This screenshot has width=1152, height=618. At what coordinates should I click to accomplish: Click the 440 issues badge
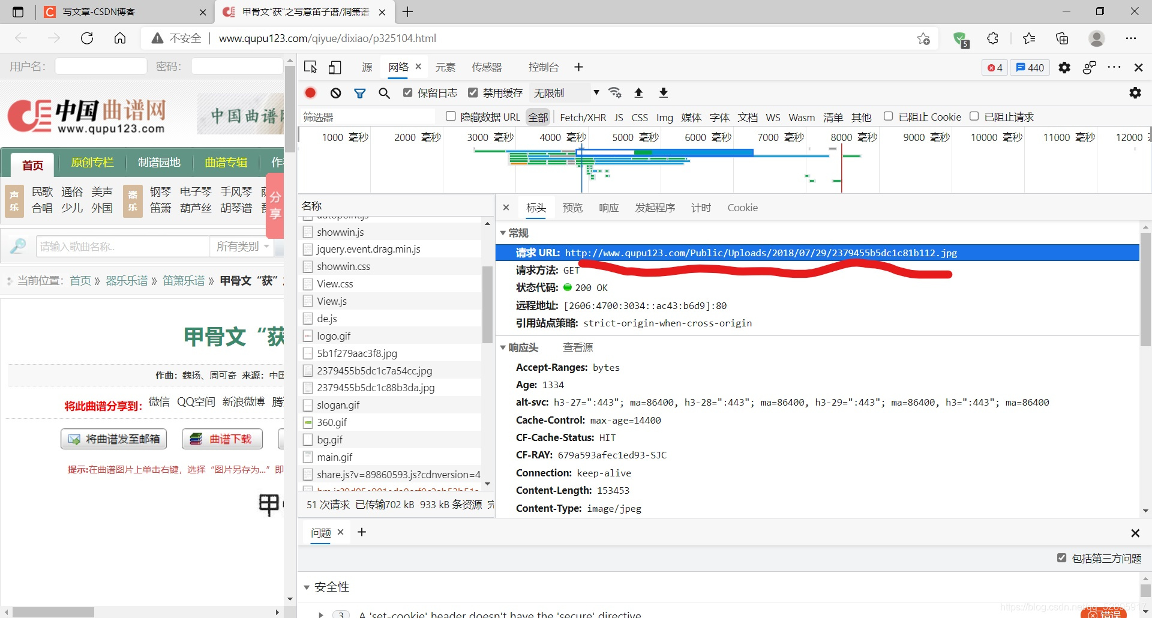click(x=1030, y=68)
